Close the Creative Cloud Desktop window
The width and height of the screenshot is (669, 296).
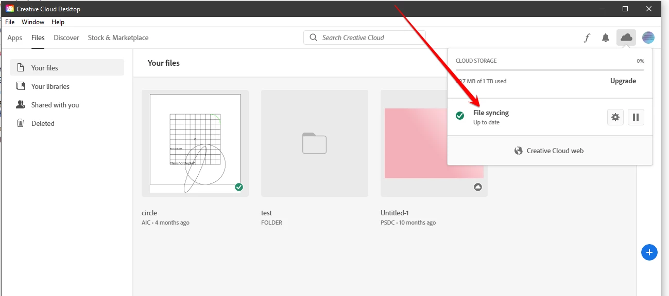pos(649,9)
